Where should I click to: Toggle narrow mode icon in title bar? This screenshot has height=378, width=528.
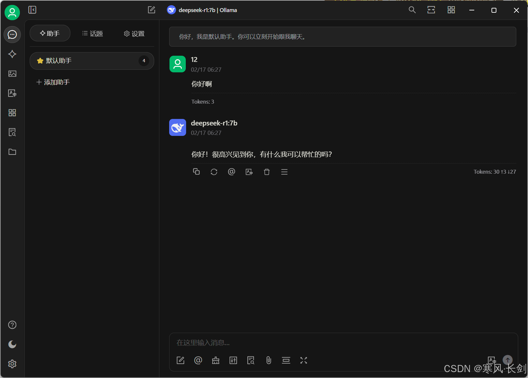(x=431, y=10)
